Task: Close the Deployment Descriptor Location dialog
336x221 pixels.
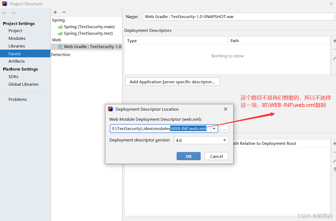Action: click(226, 109)
